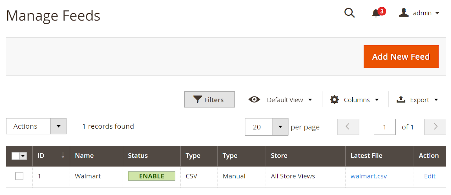The width and height of the screenshot is (451, 195).
Task: Open the Actions dropdown
Action: (36, 126)
